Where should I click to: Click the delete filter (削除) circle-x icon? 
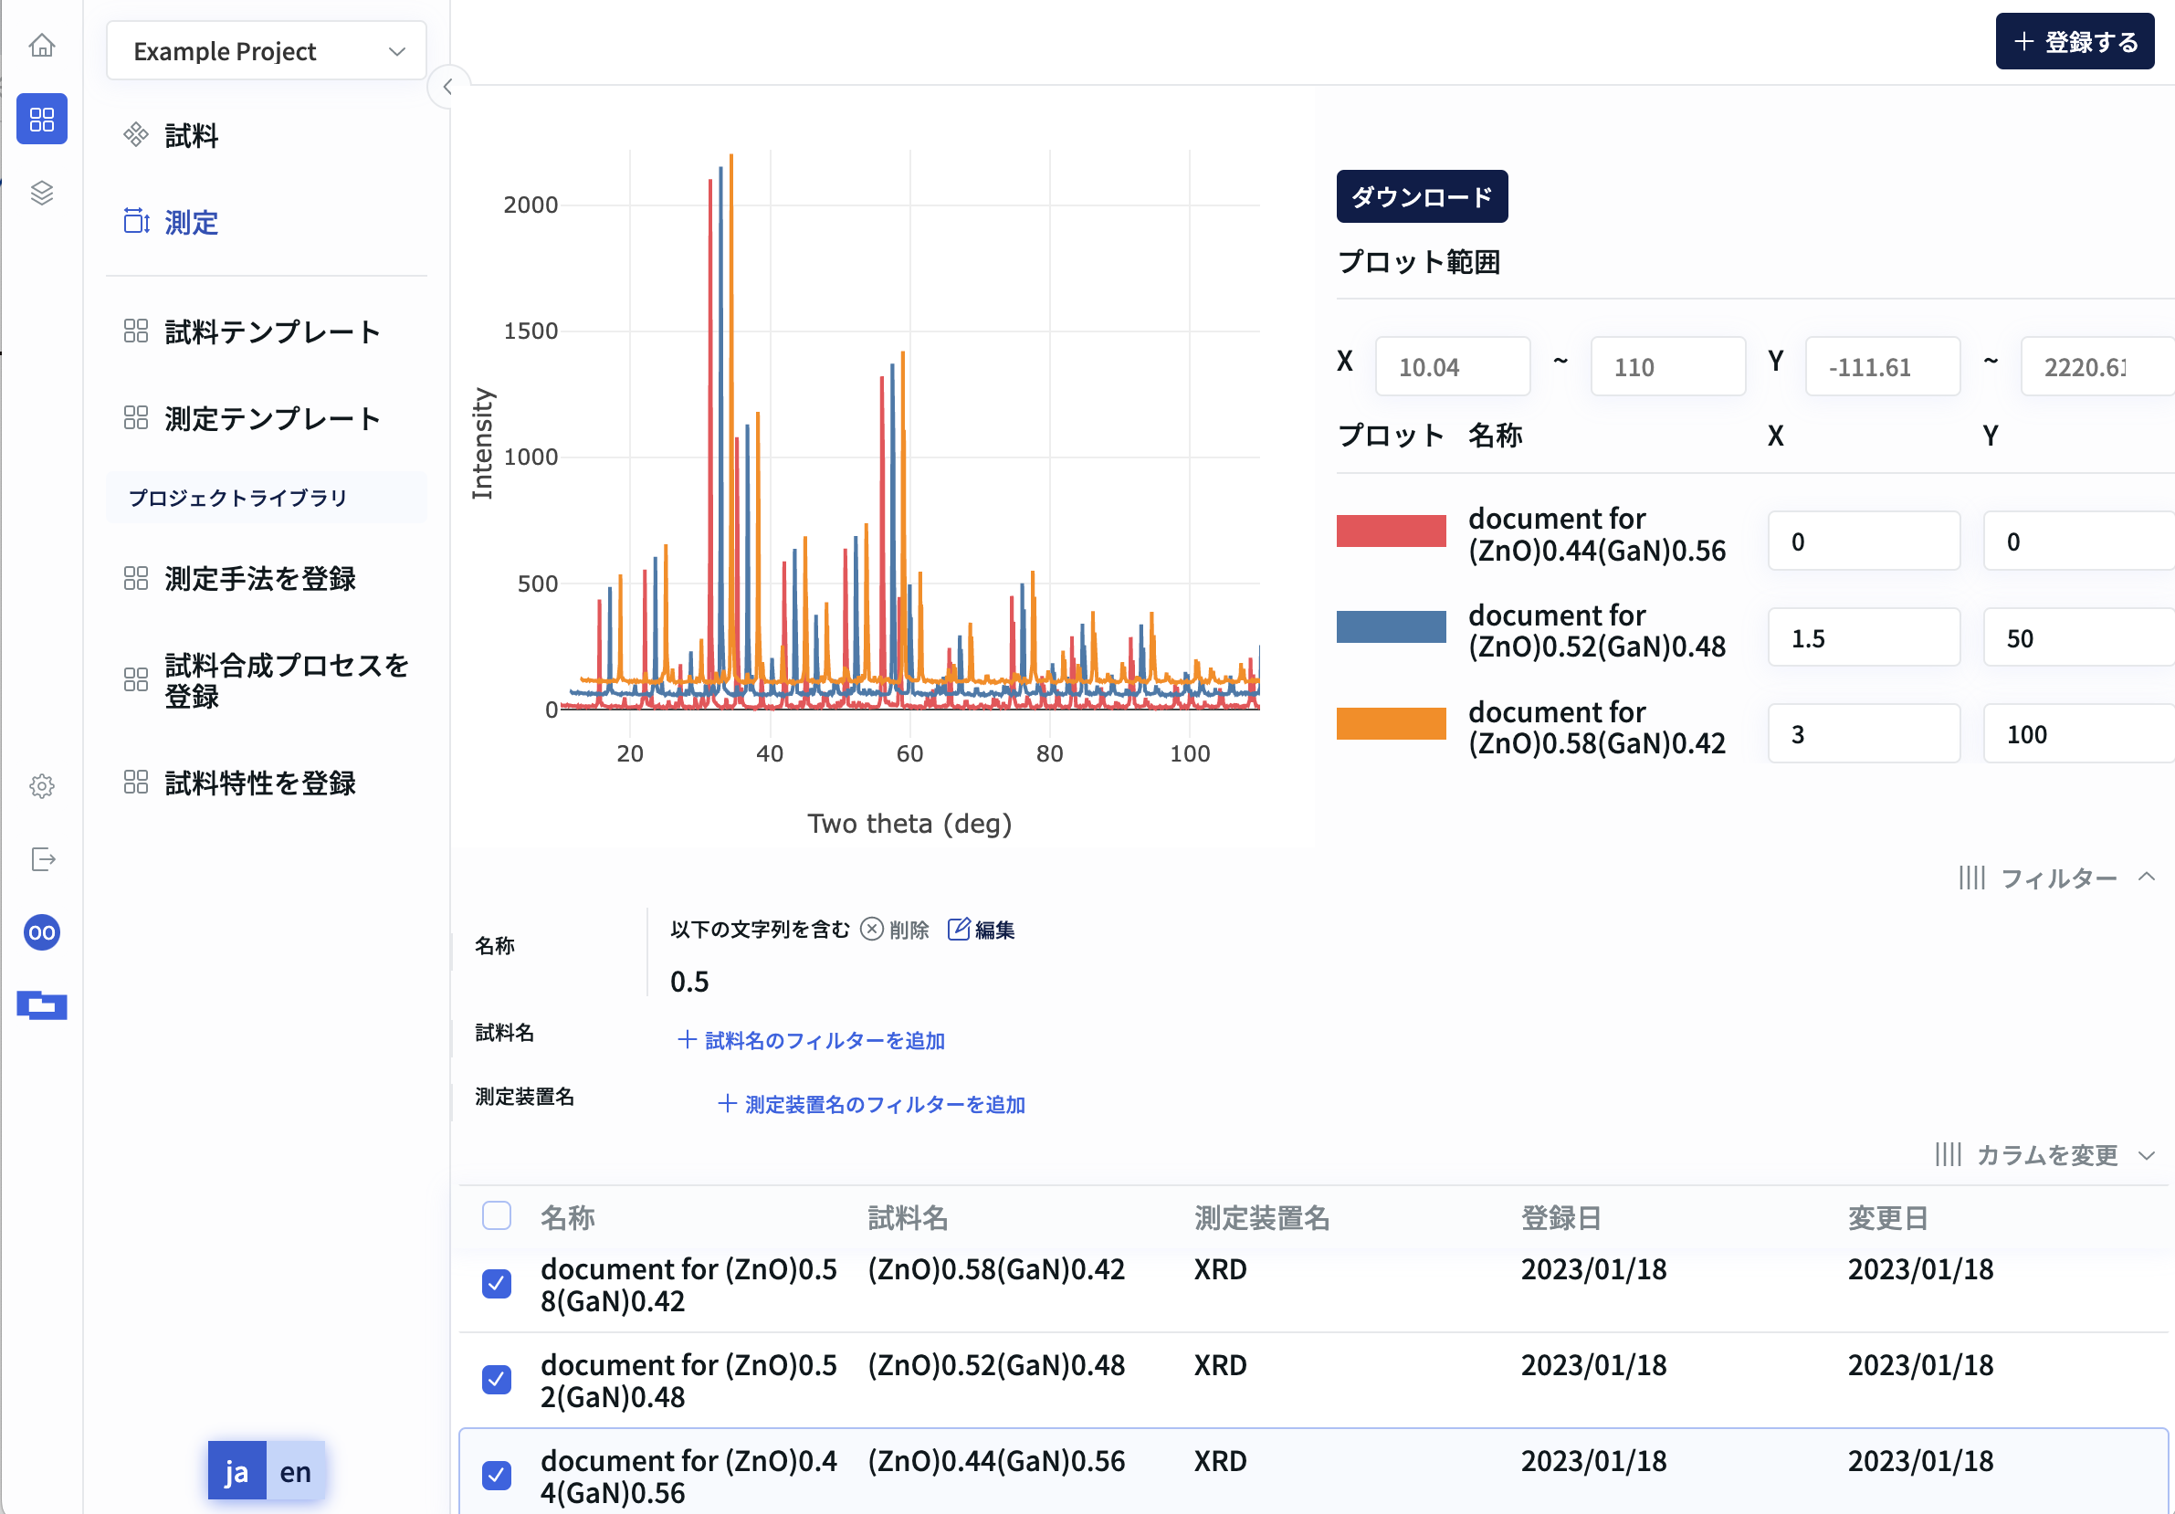coord(871,930)
